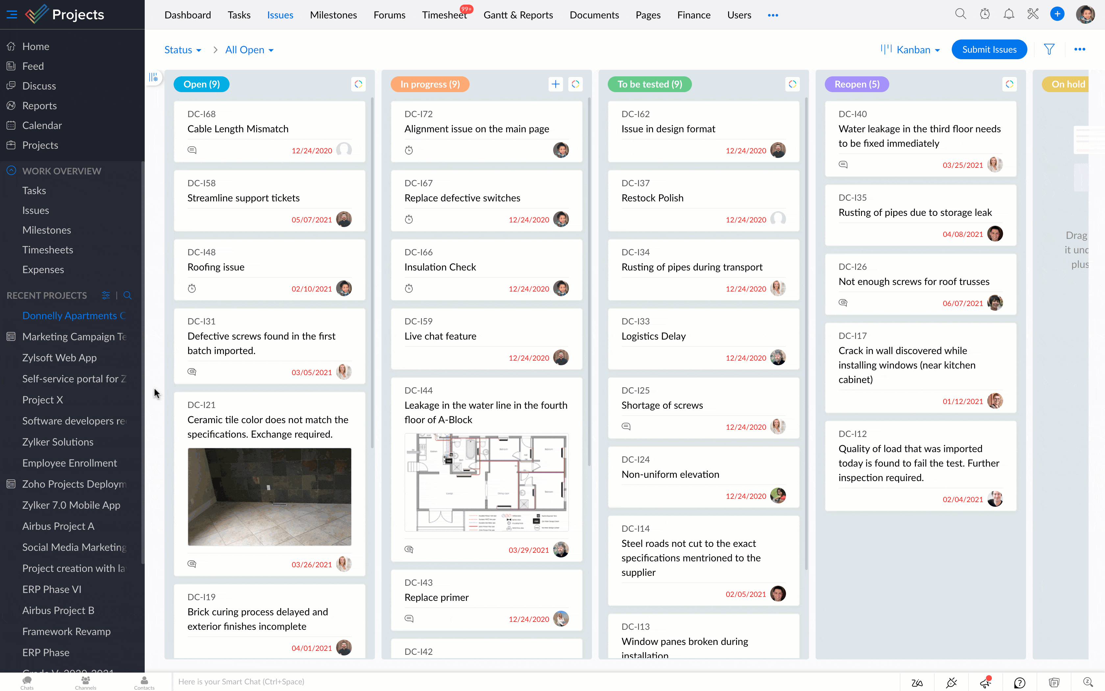Select the Issues tab in top navigation

[x=279, y=14]
